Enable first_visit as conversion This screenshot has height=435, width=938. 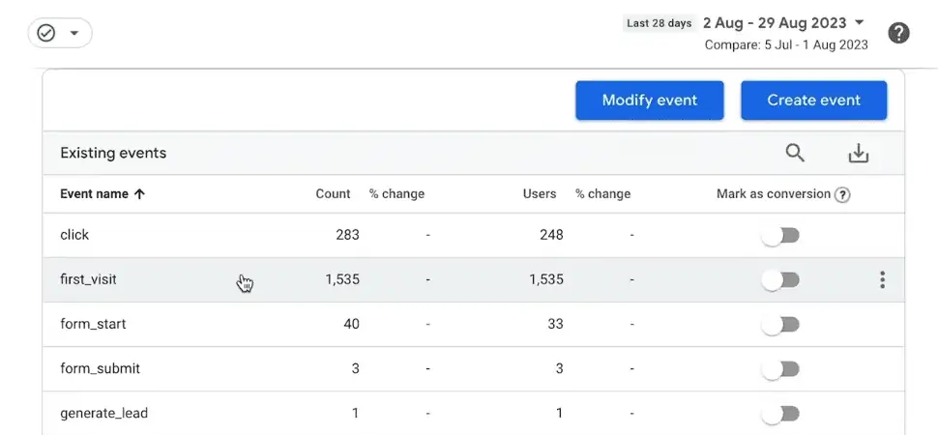pos(780,280)
